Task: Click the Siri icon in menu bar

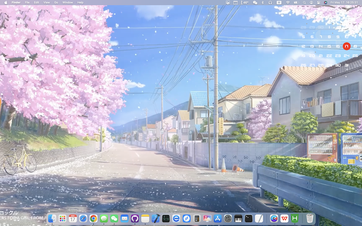Action: [x=325, y=3]
